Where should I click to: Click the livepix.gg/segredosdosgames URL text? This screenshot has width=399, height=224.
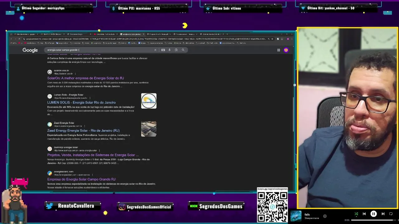point(272,189)
